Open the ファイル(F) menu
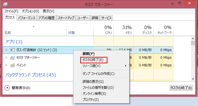The height and width of the screenshot is (106, 198). 11,11
